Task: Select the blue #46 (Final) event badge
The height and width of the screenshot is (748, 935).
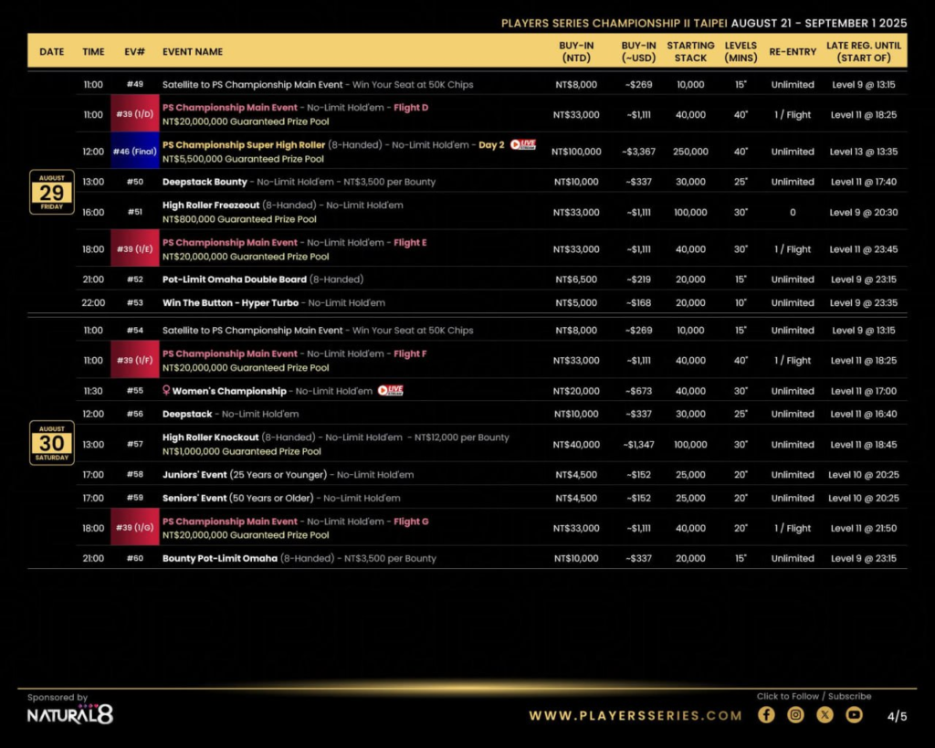Action: 134,151
